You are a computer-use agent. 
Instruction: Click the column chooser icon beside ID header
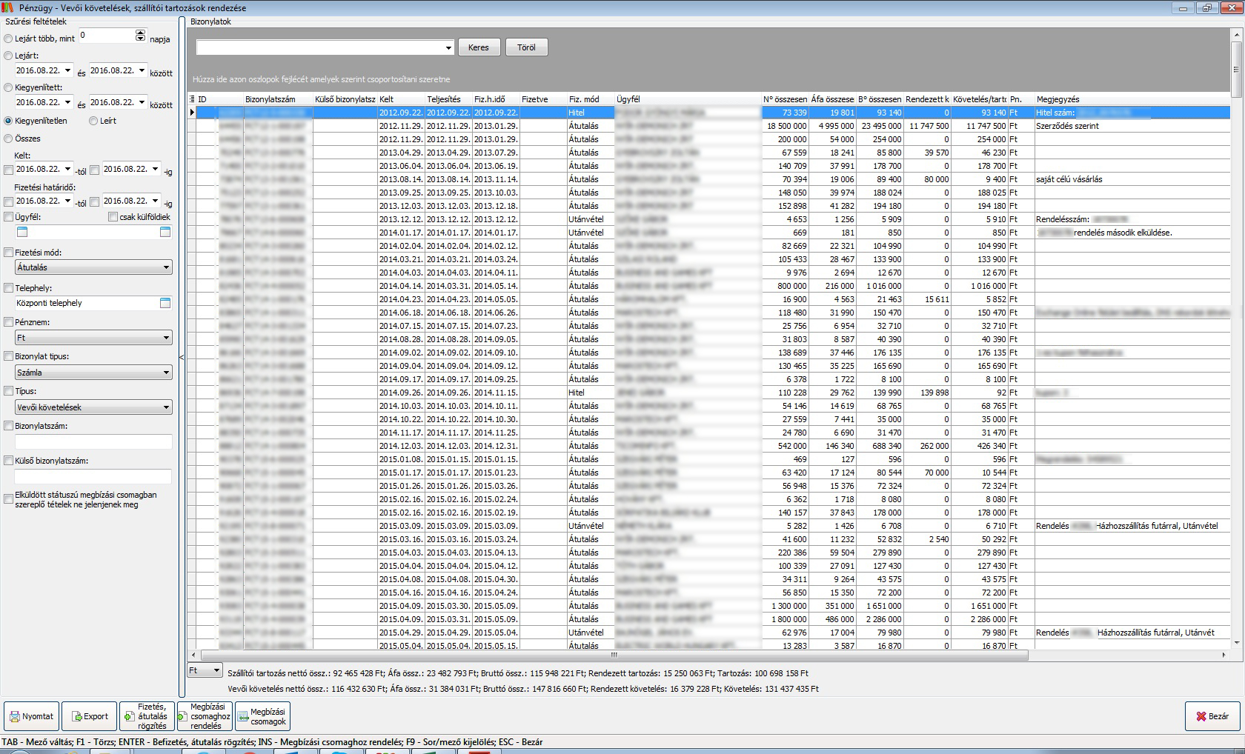[x=193, y=99]
